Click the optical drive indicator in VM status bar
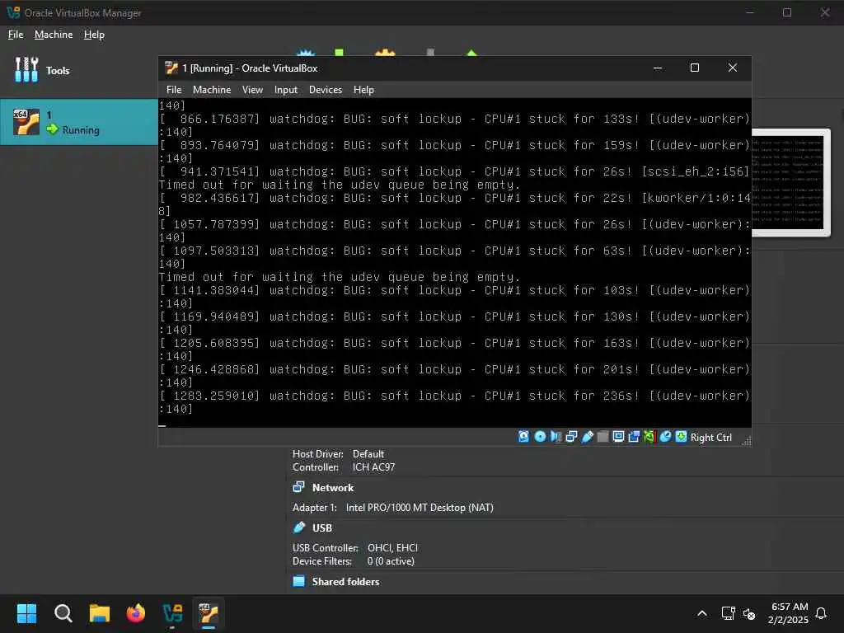Viewport: 844px width, 633px height. pyautogui.click(x=540, y=437)
